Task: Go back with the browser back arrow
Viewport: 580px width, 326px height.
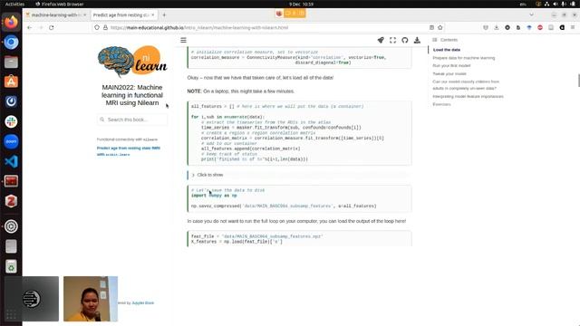Action: click(30, 27)
